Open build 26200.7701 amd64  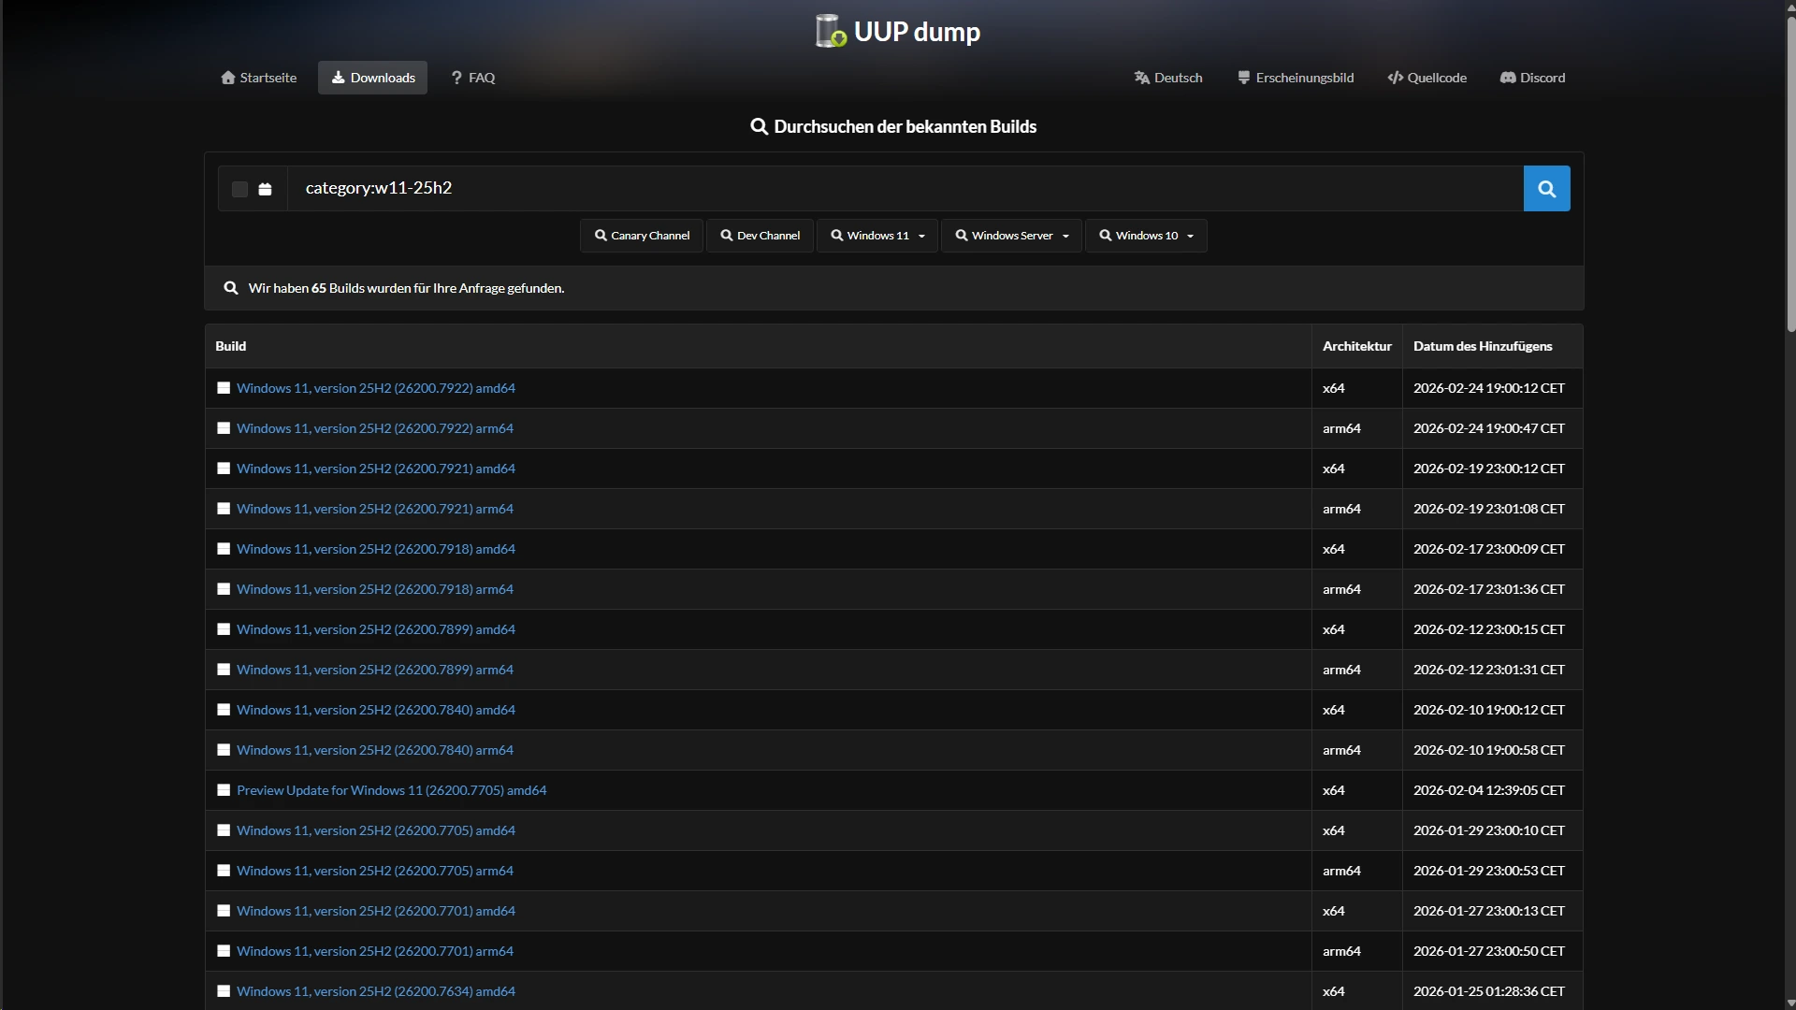coord(375,911)
